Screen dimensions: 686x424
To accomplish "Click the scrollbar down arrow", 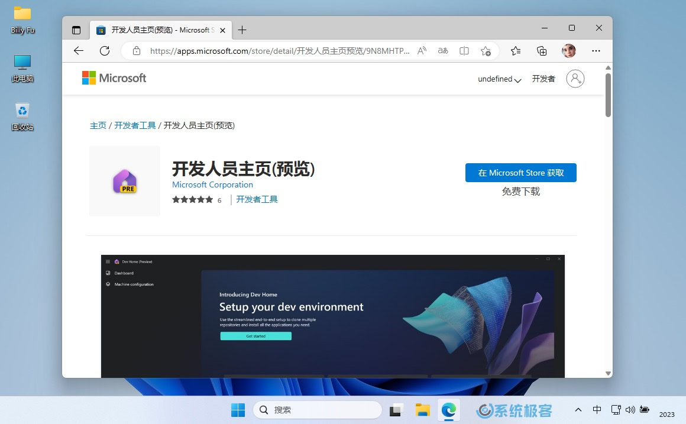I will click(608, 373).
